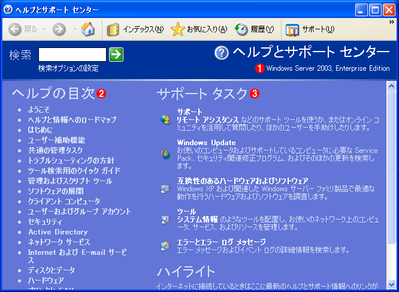Image resolution: width=399 pixels, height=292 pixels.
Task: Open the リモート アシスタンス link
Action: tap(208, 120)
